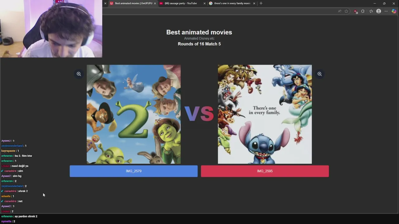
Task: Open the magnifier icon beside the Disney poster
Action: click(x=320, y=74)
